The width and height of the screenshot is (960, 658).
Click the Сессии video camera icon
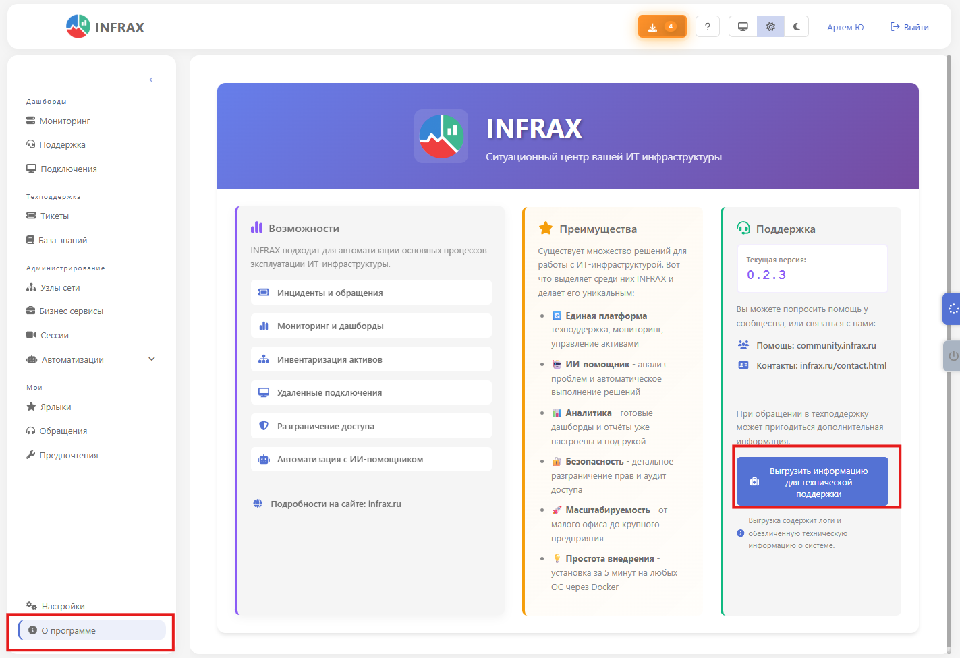pos(31,335)
